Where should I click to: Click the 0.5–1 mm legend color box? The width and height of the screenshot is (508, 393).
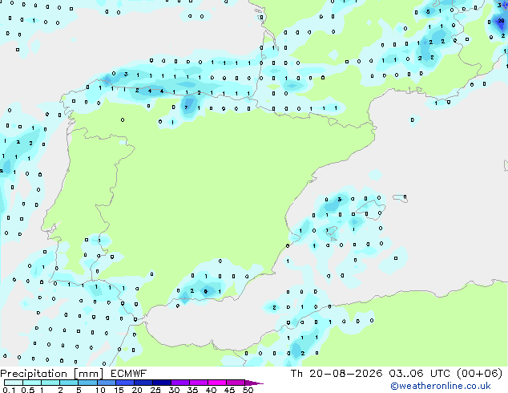point(32,383)
